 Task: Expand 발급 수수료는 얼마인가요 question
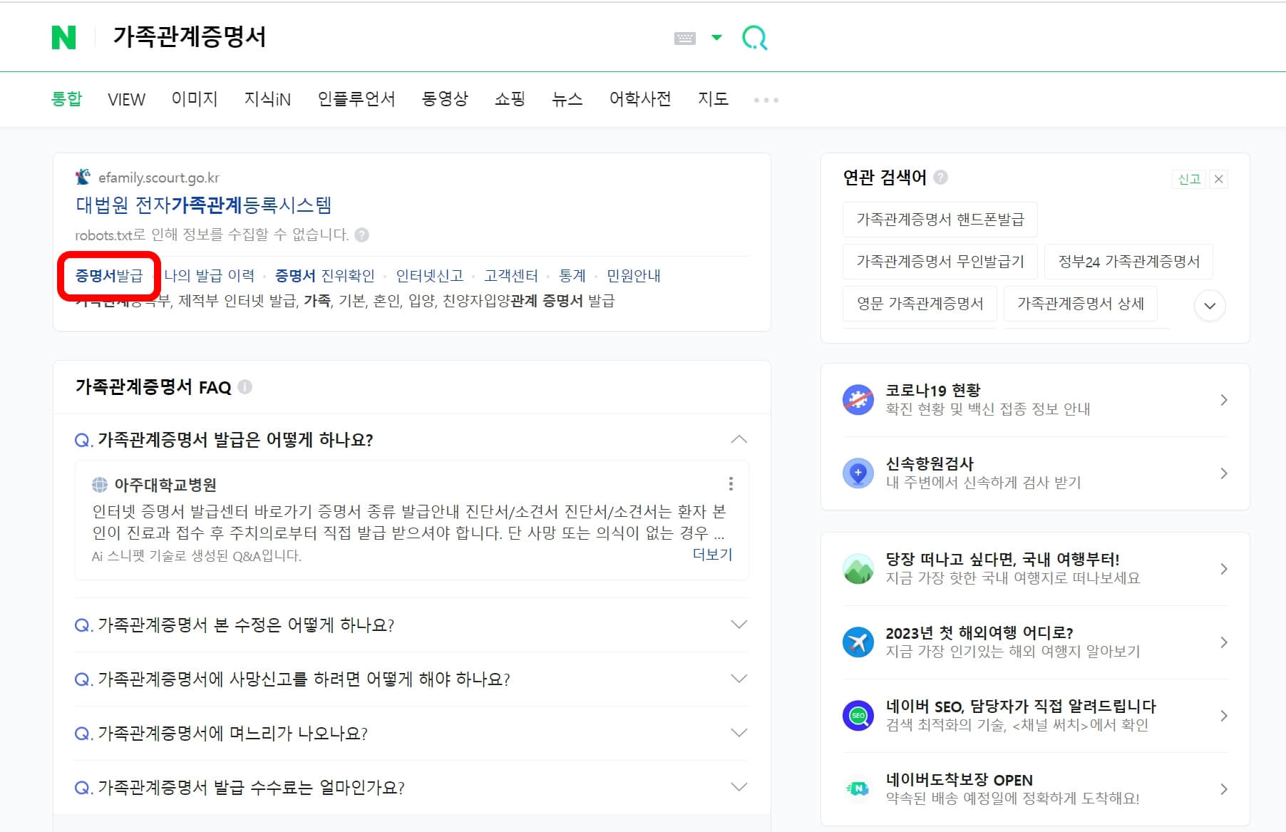pos(739,787)
